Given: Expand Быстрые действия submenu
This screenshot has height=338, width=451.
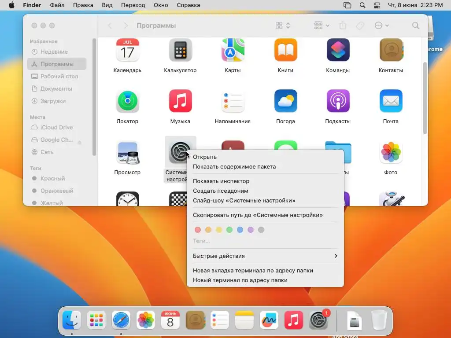Looking at the screenshot, I should (265, 256).
